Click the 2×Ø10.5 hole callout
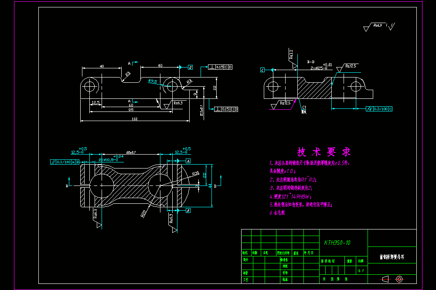This screenshot has width=436, height=290. (x=111, y=158)
